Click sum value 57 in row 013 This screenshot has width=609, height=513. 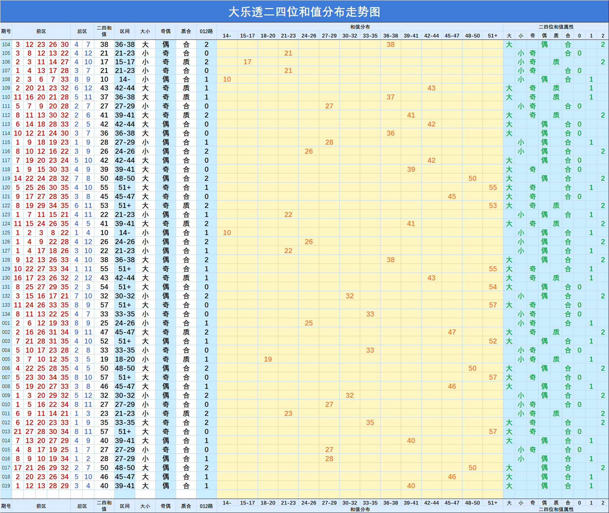[x=104, y=432]
